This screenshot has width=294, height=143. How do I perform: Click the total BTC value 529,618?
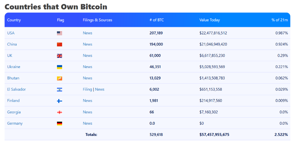[x=156, y=134]
